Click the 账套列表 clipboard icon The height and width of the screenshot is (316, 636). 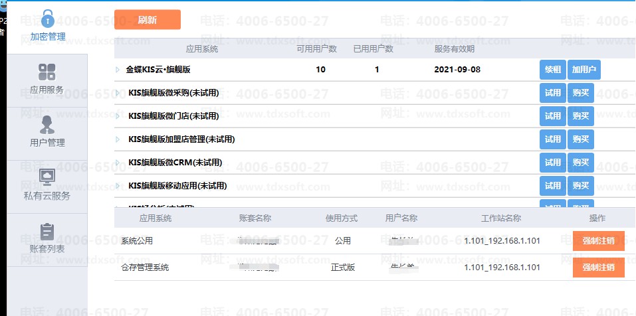47,231
